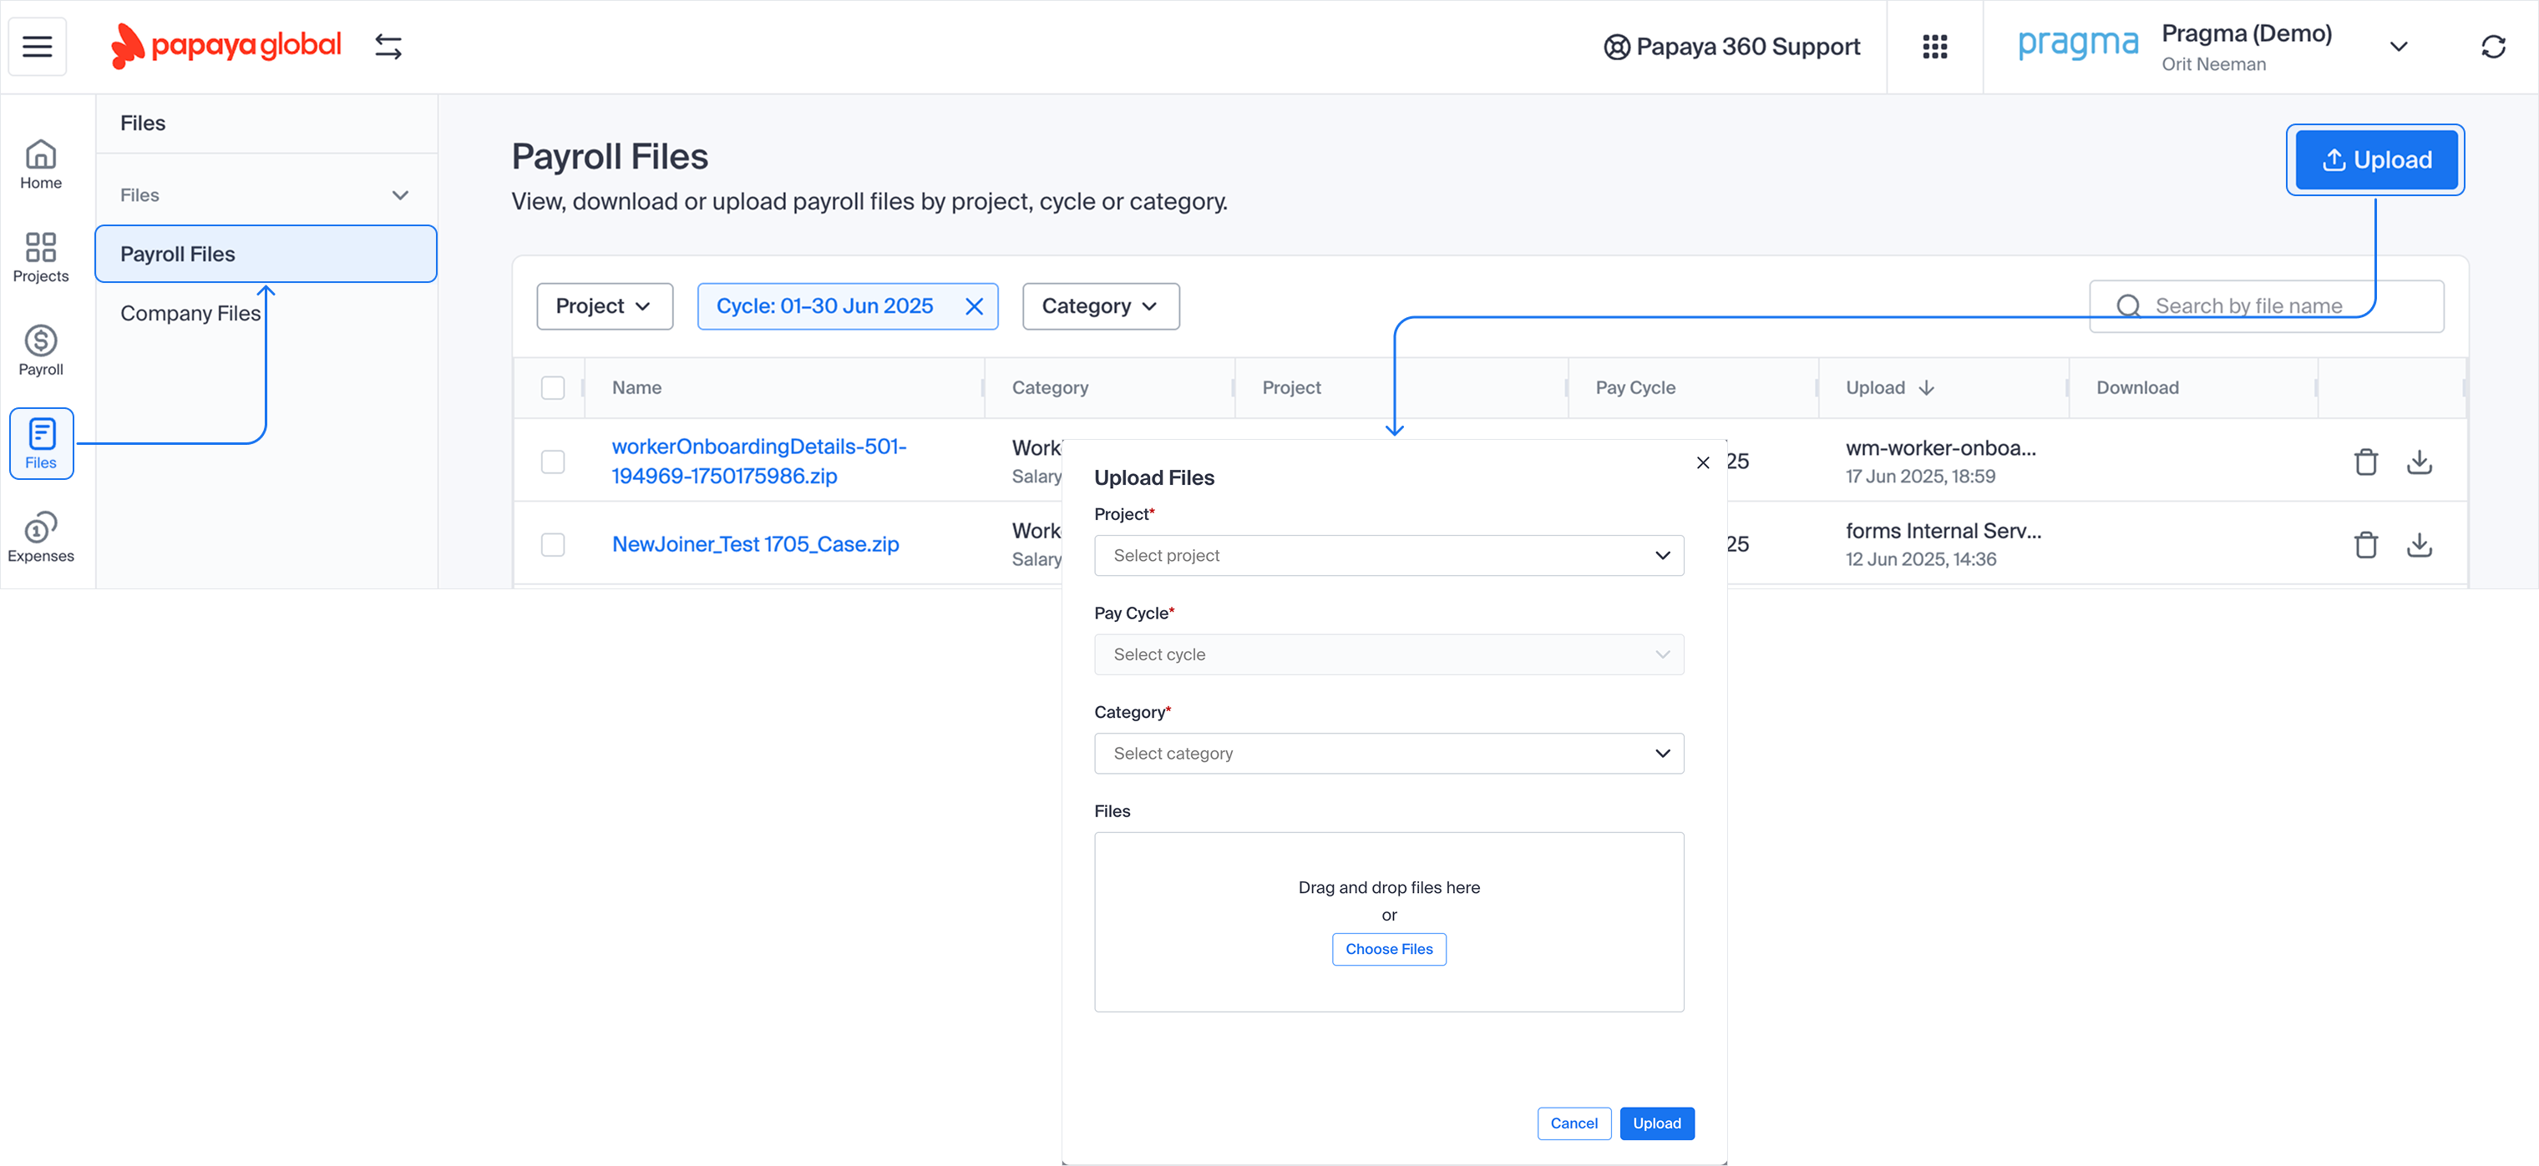Open Expenses from sidebar
This screenshot has width=2539, height=1166.
coord(40,538)
